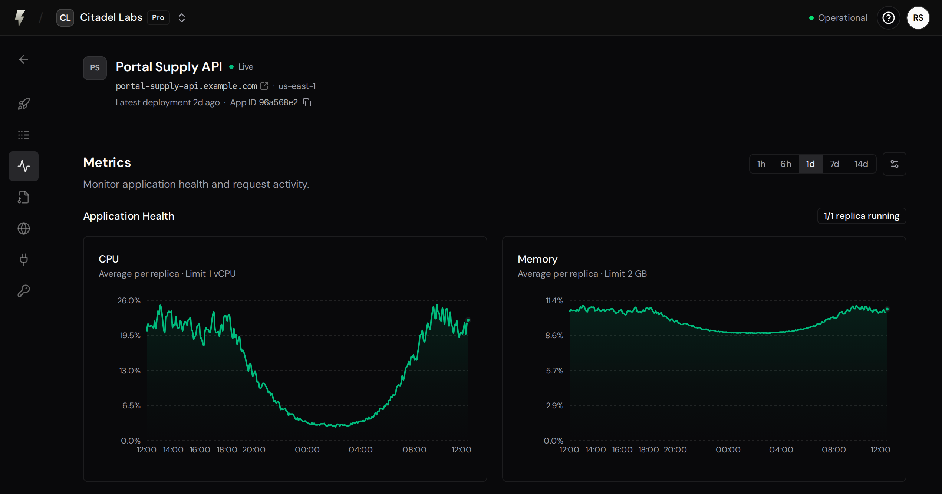This screenshot has width=942, height=494.
Task: Open the file branch sidebar icon
Action: point(24,197)
